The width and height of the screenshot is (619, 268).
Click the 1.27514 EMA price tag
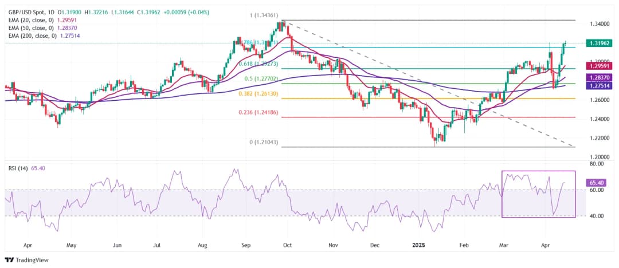pos(600,85)
